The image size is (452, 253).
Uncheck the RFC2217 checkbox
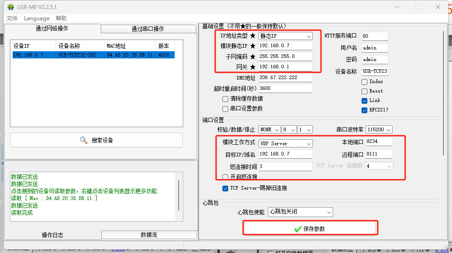coord(364,110)
